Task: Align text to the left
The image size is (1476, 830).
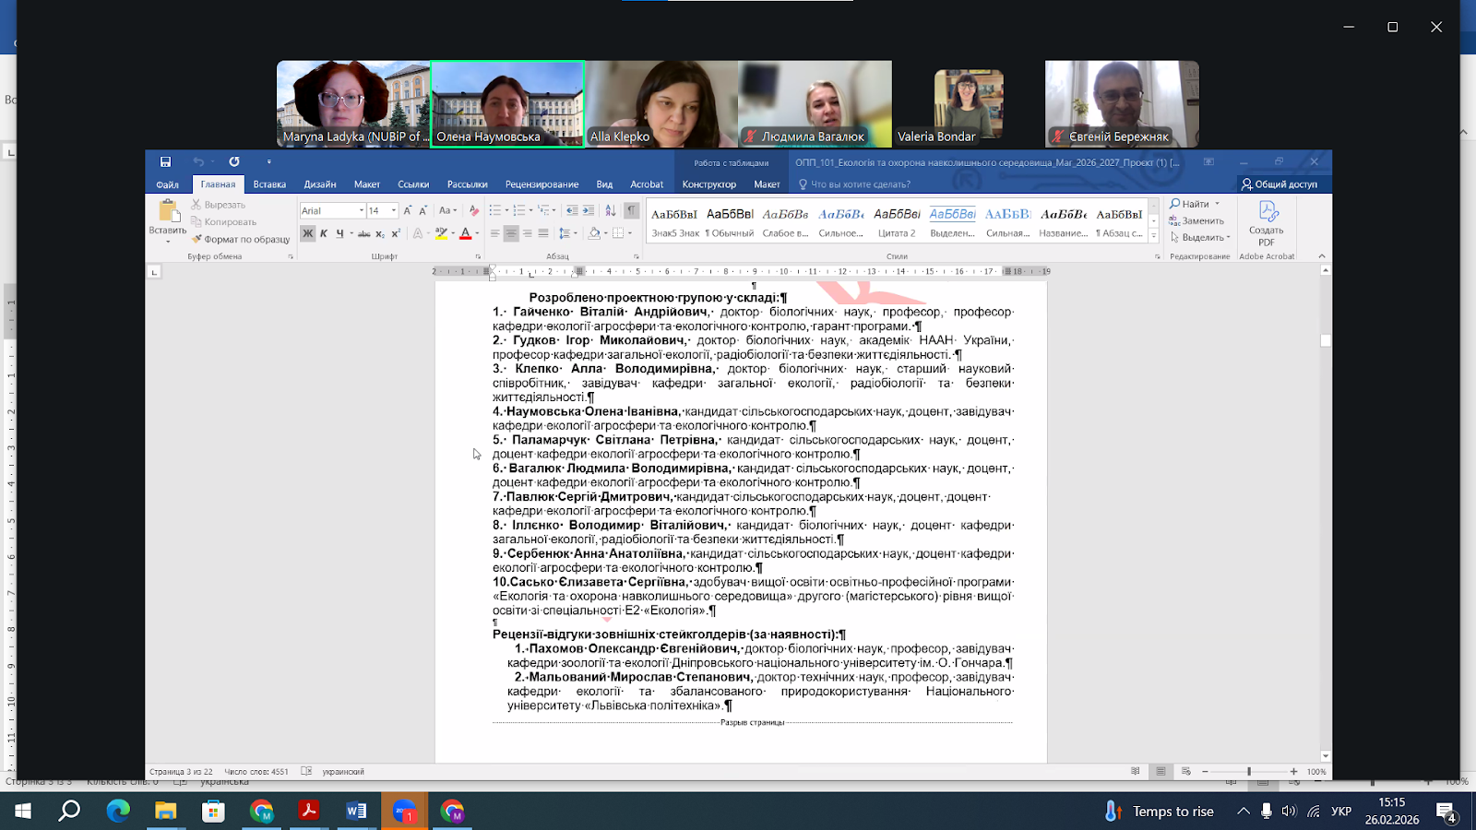Action: 494,233
